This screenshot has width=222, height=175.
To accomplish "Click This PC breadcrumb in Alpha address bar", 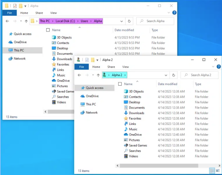I will click(x=45, y=21).
